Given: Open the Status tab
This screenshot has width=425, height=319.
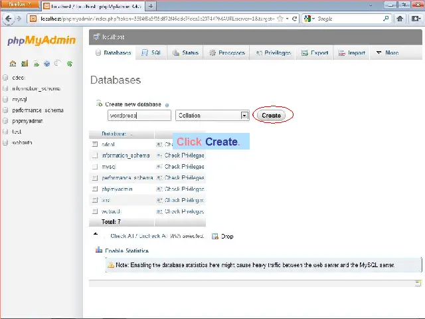Looking at the screenshot, I should 186,53.
